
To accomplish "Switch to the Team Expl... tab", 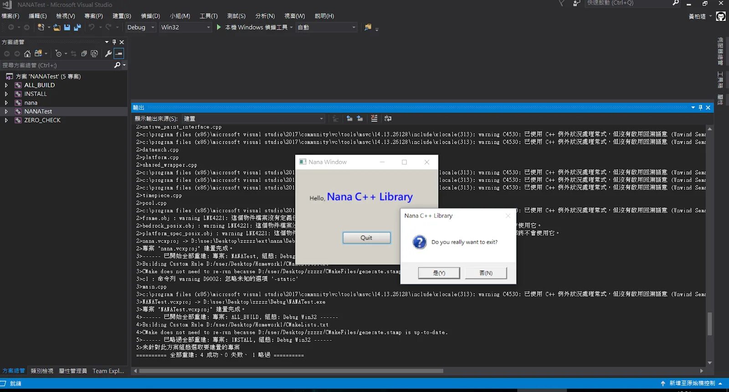I will pyautogui.click(x=108, y=371).
